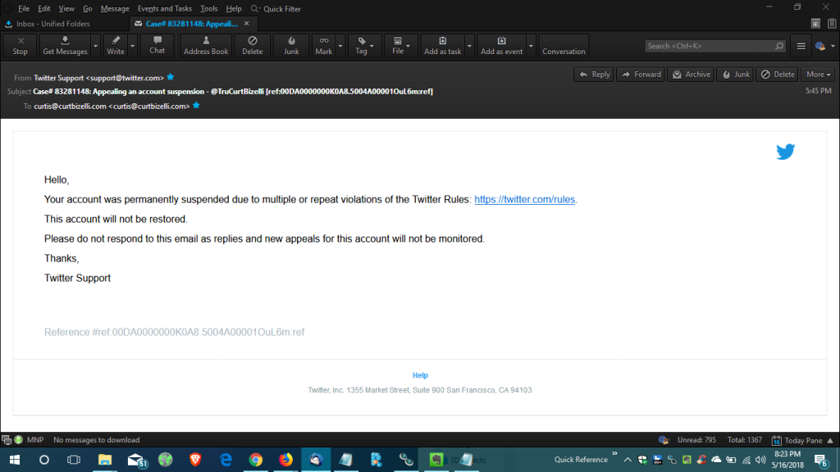Click the Archive button in message header
Image resolution: width=840 pixels, height=472 pixels.
(x=691, y=75)
